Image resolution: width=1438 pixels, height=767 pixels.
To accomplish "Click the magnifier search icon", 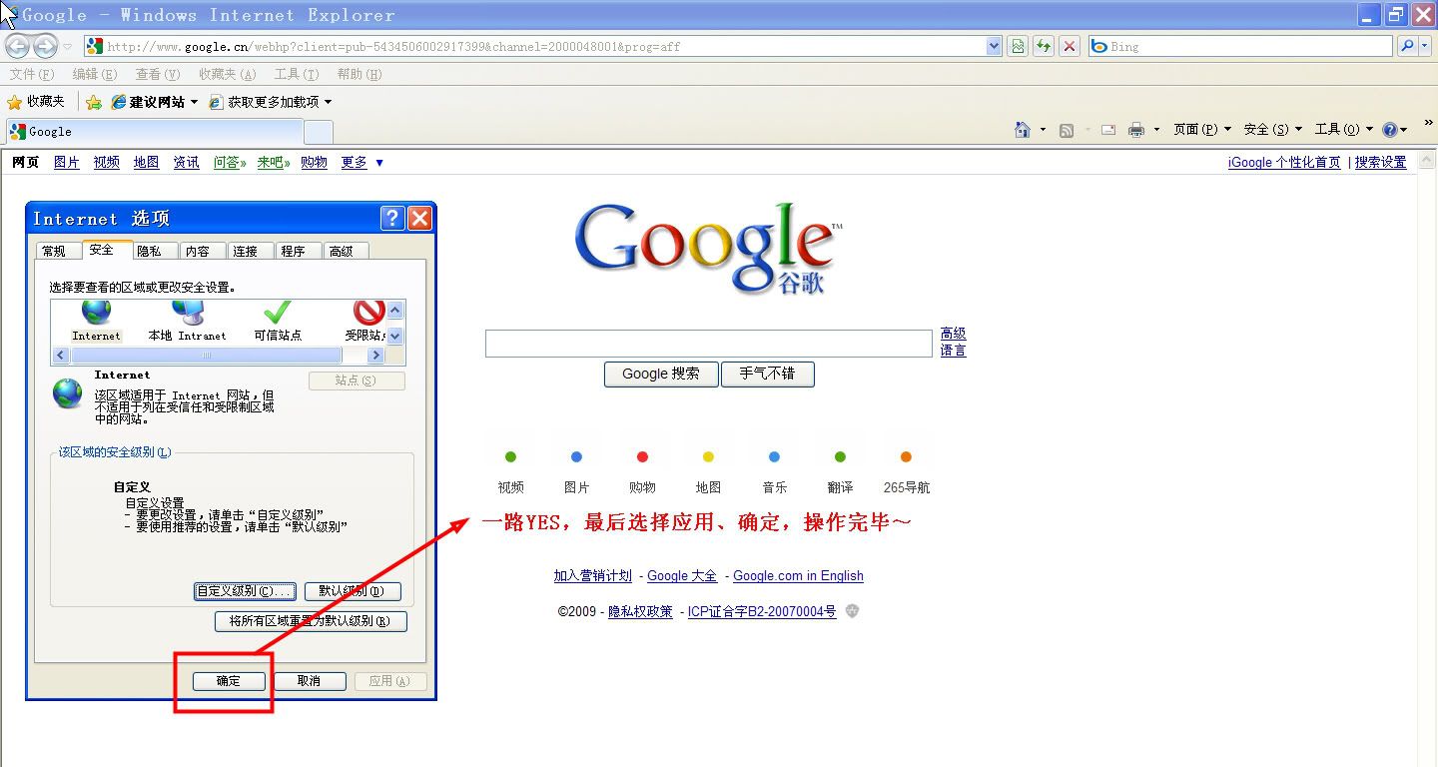I will coord(1407,46).
